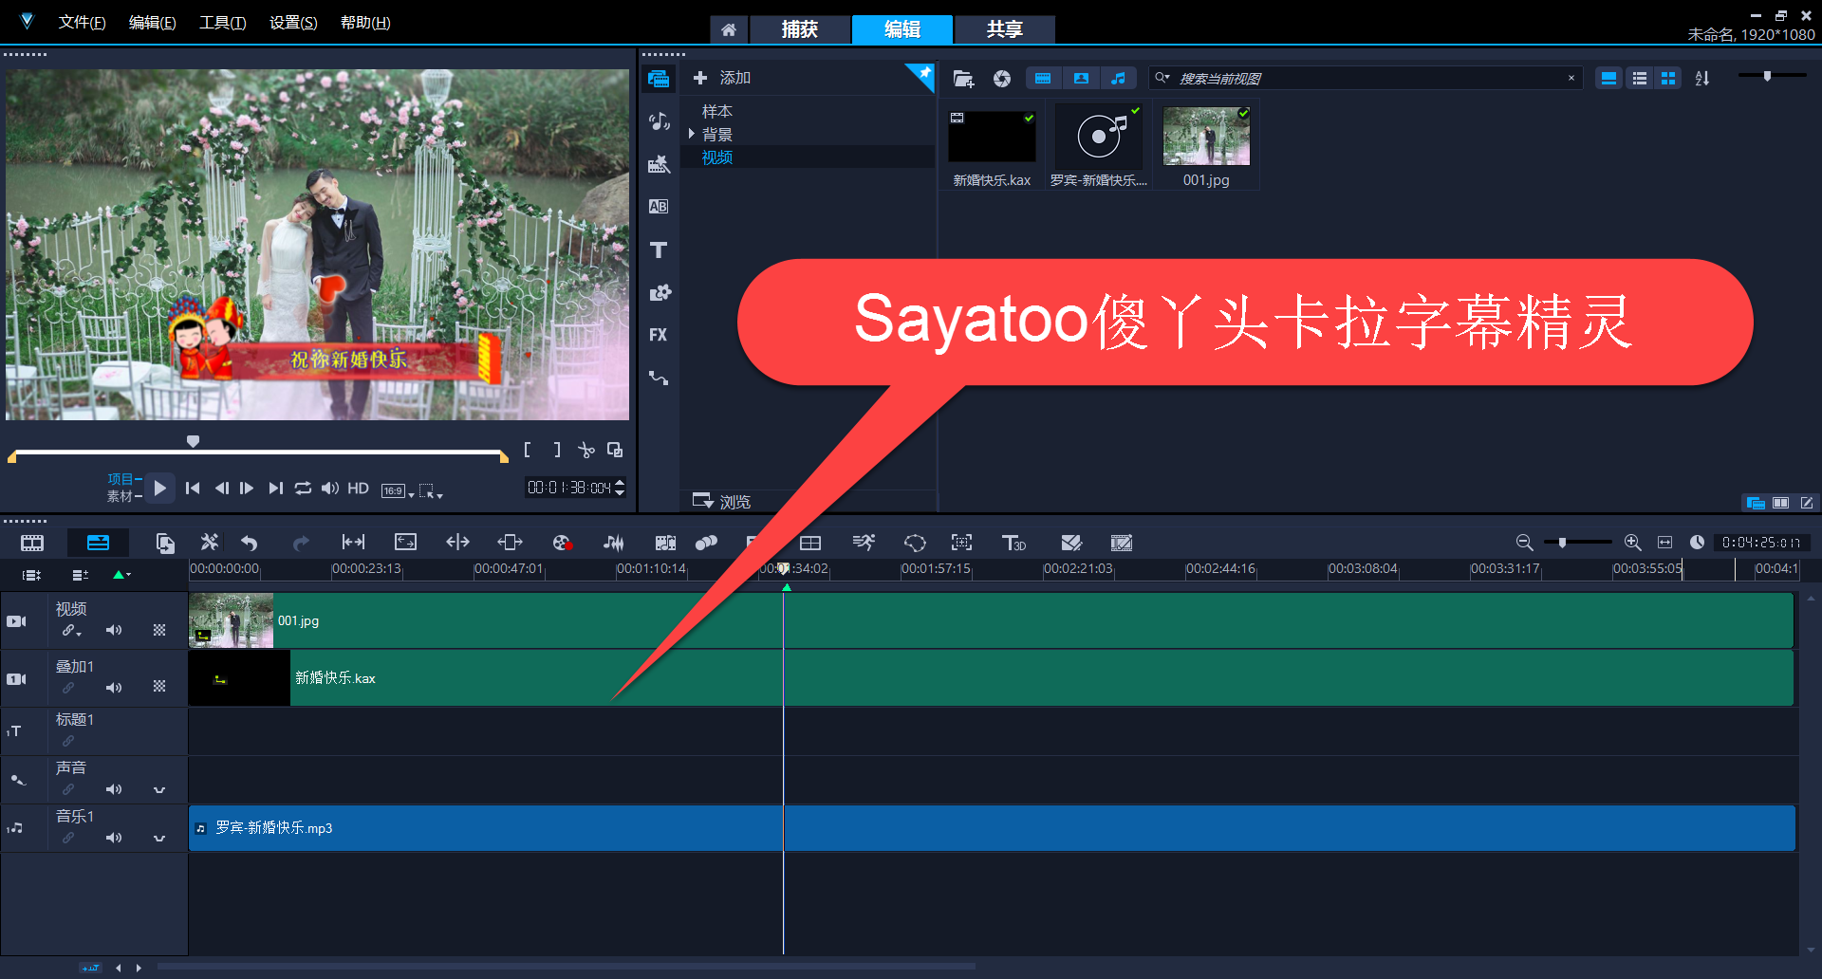Click the timeline Redo arrow
The image size is (1822, 979).
(x=301, y=543)
